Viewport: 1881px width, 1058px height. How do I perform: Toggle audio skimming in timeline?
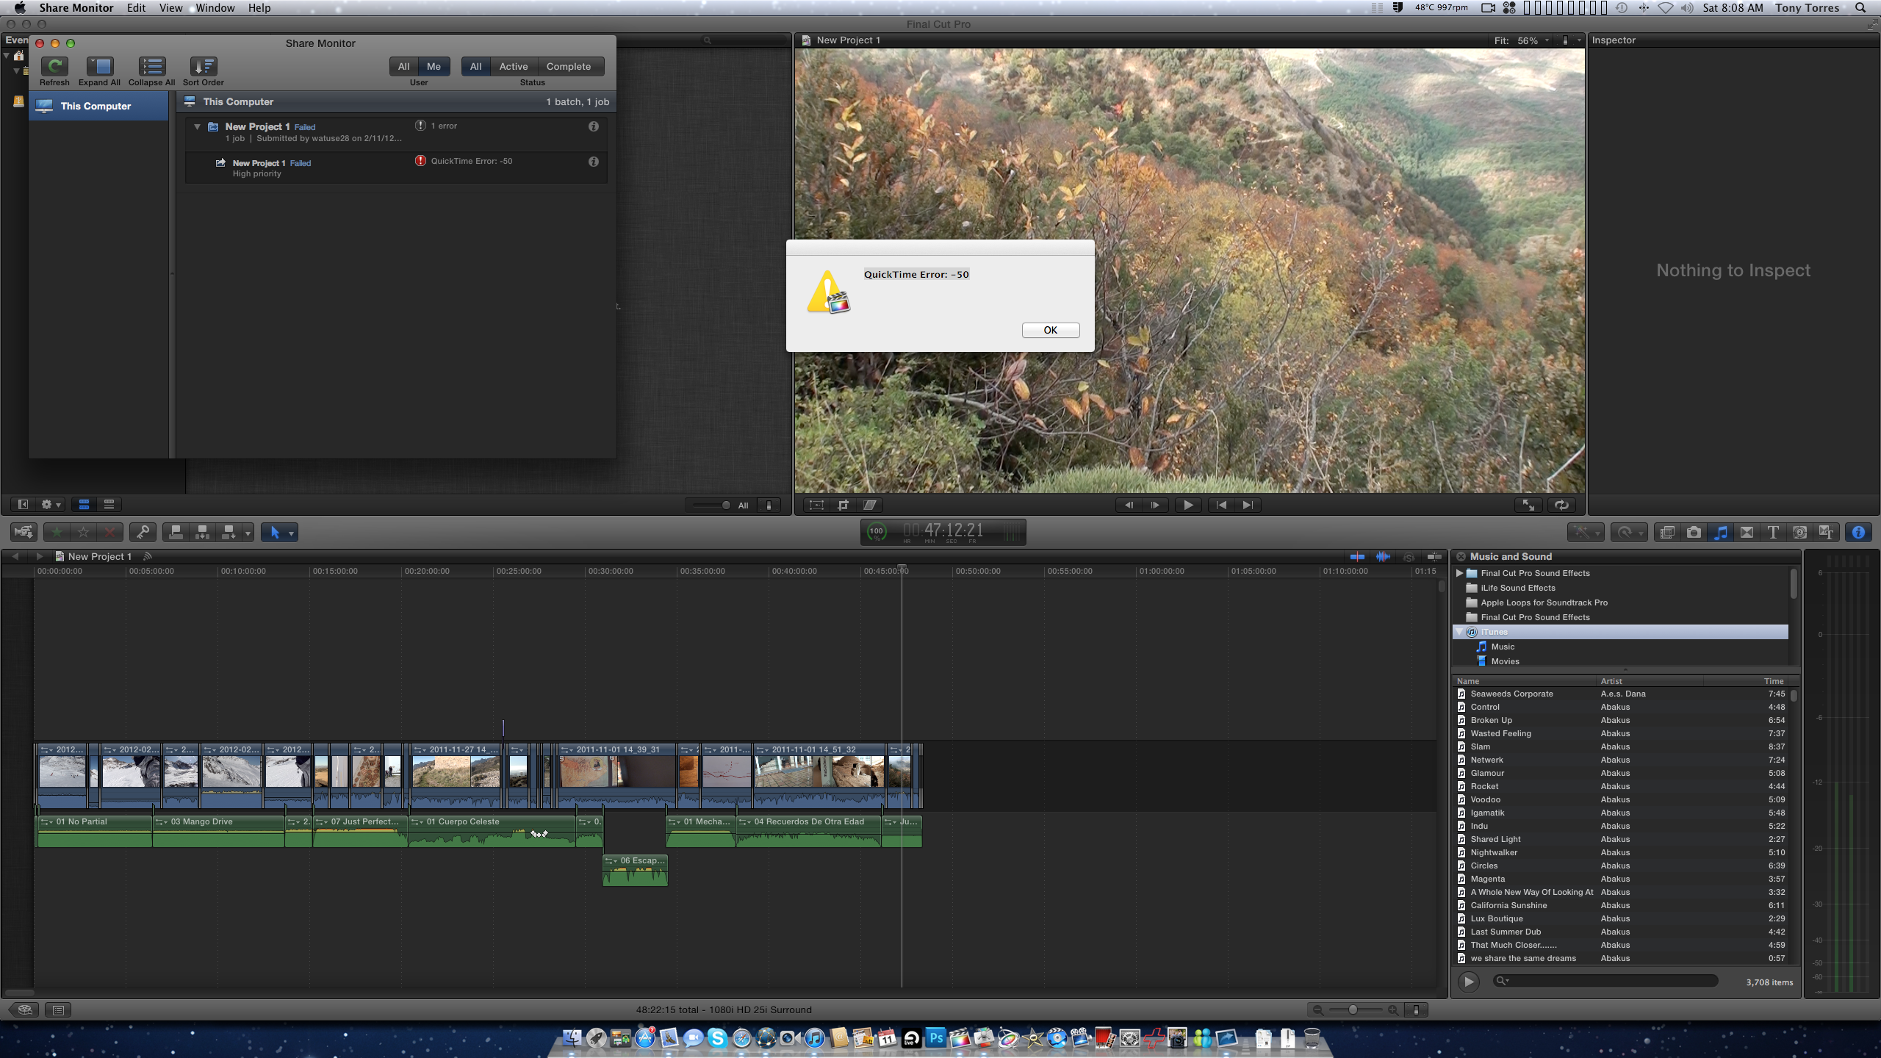pyautogui.click(x=1383, y=557)
